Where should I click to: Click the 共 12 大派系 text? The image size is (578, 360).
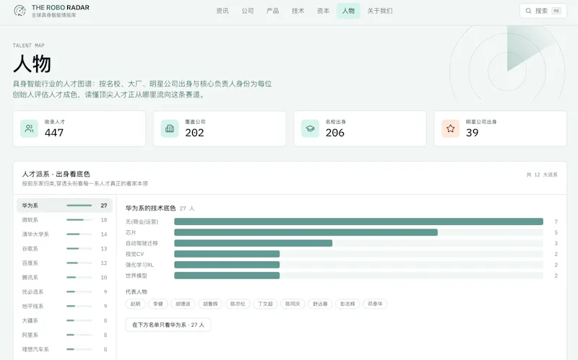click(542, 175)
